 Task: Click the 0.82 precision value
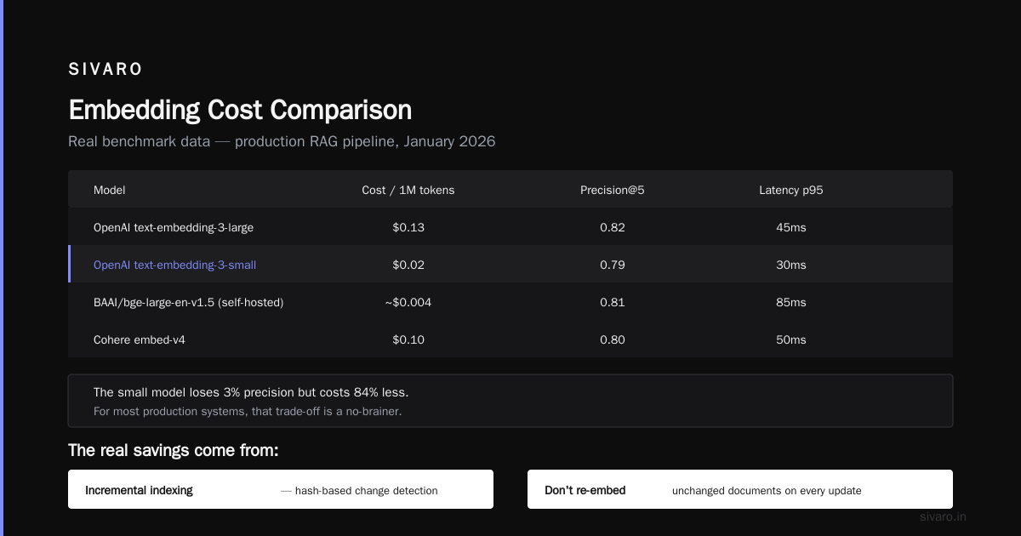[613, 227]
